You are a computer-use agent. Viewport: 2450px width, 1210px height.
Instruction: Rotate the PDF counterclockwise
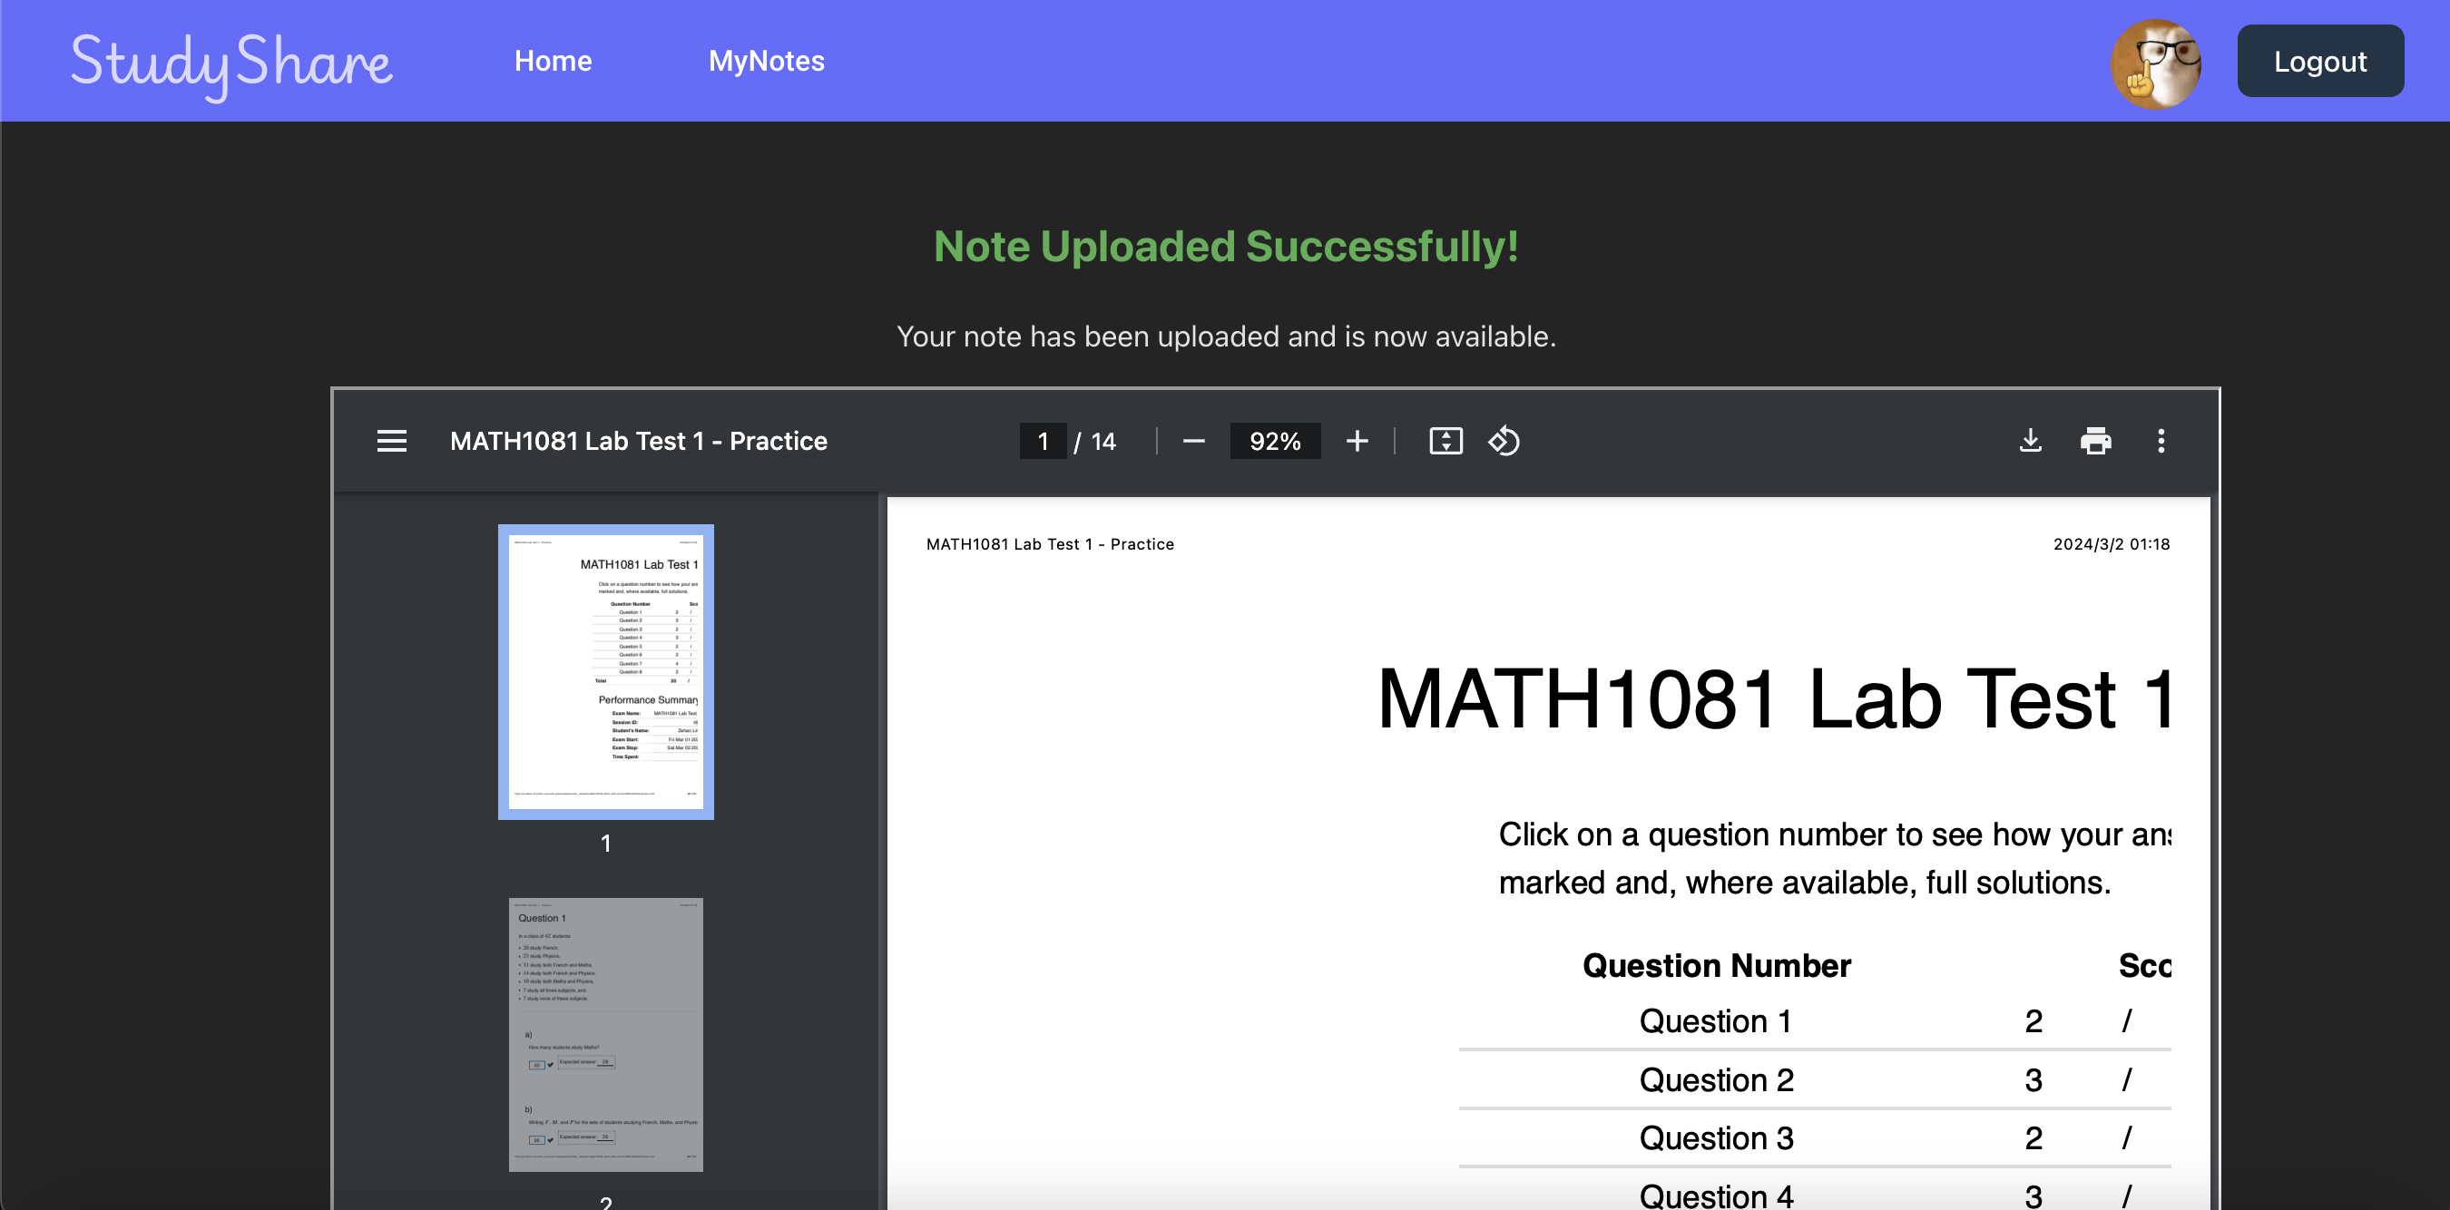click(x=1504, y=441)
